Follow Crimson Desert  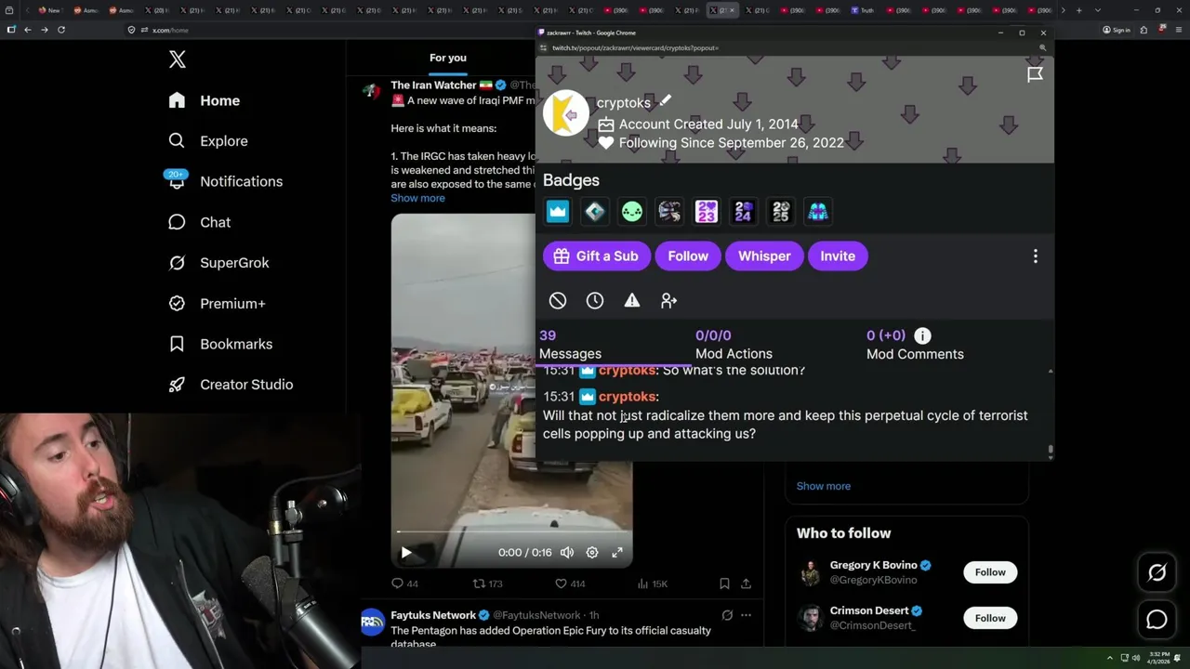point(990,618)
